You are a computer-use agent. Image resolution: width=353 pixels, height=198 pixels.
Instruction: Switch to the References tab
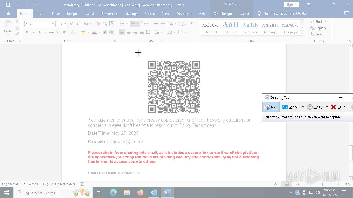point(109,13)
